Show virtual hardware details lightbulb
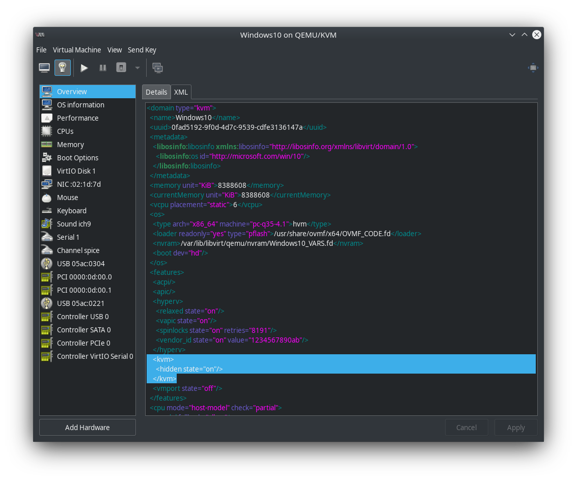577x481 pixels. point(63,68)
